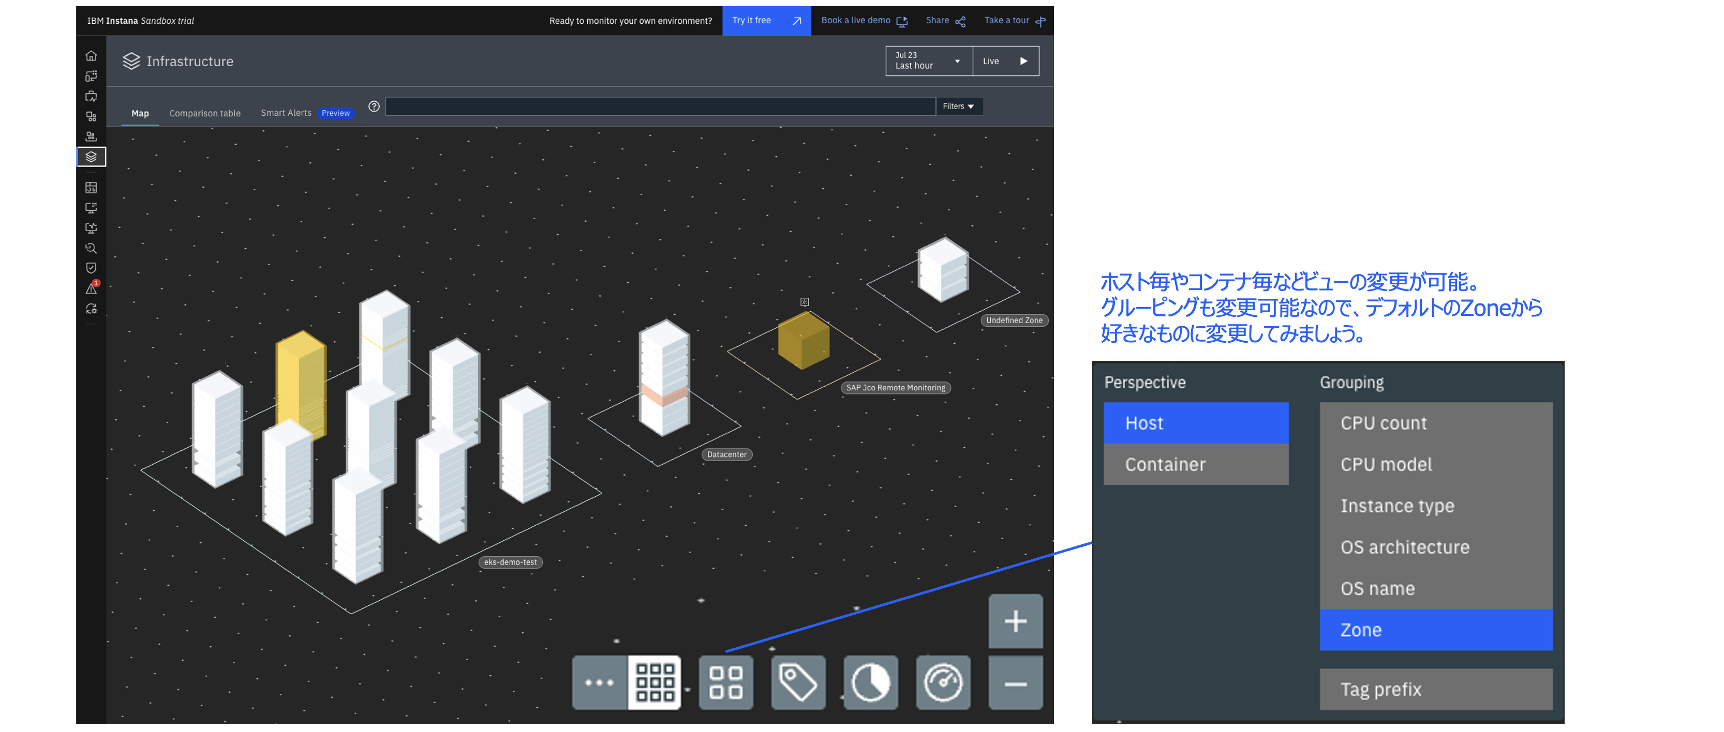Click the analytics magnifier sidebar icon
Image resolution: width=1724 pixels, height=732 pixels.
[x=91, y=248]
